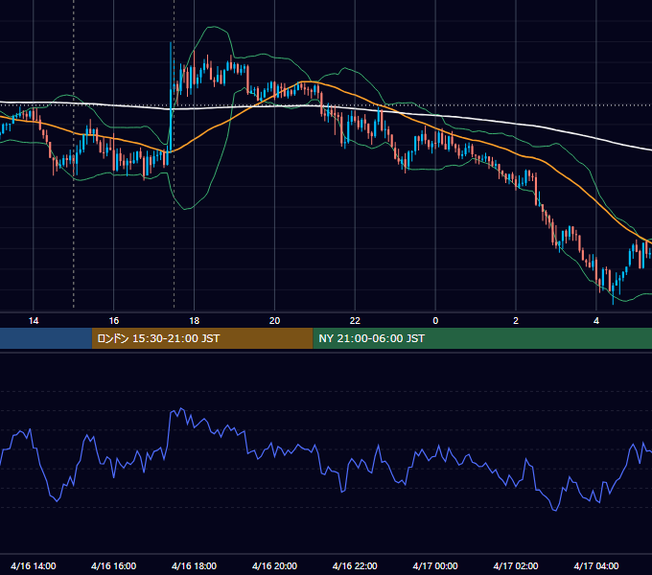This screenshot has height=575, width=652.
Task: Click the 4/17 02:00 date label
Action: pos(516,565)
